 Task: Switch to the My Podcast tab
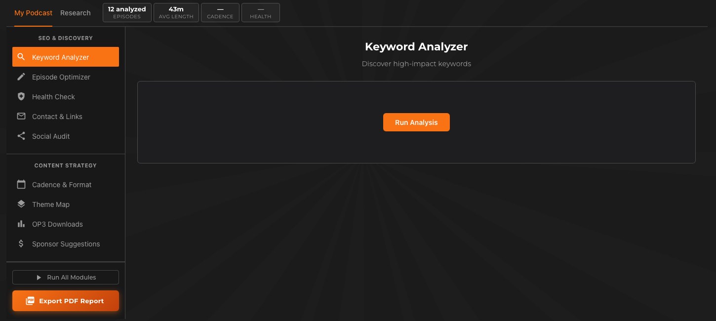33,13
